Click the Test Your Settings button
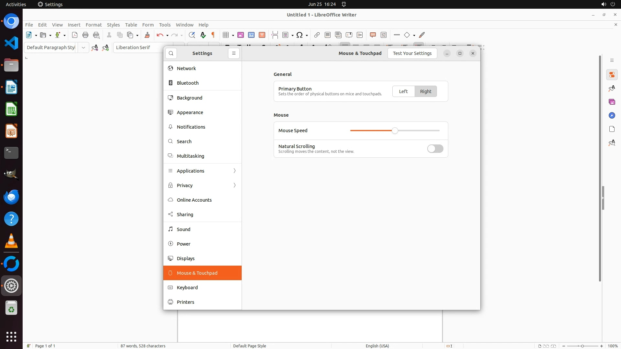621x349 pixels. 412,53
